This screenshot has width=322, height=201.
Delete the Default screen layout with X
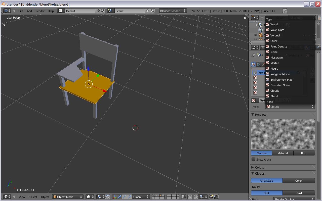pos(103,11)
